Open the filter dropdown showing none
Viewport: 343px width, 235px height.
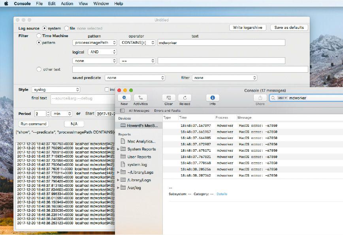tap(224, 78)
